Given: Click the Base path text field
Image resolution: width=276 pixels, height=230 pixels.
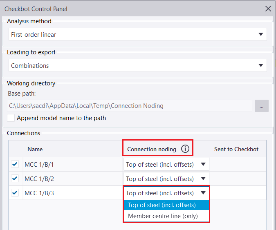Looking at the screenshot, I should click(x=130, y=106).
